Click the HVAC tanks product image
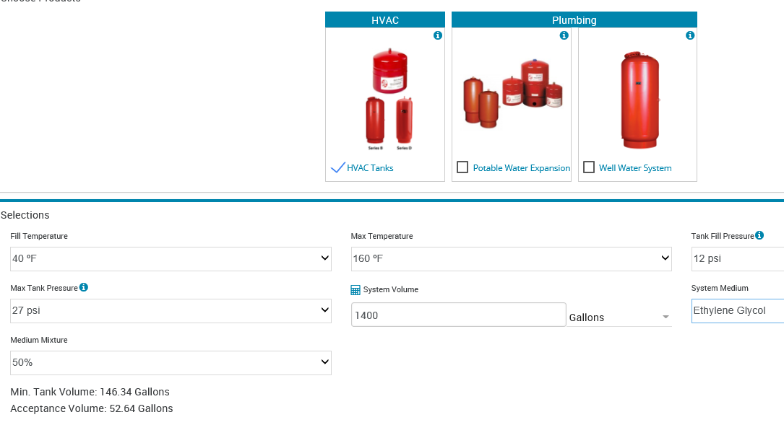Viewport: 784px width, 425px height. point(390,99)
